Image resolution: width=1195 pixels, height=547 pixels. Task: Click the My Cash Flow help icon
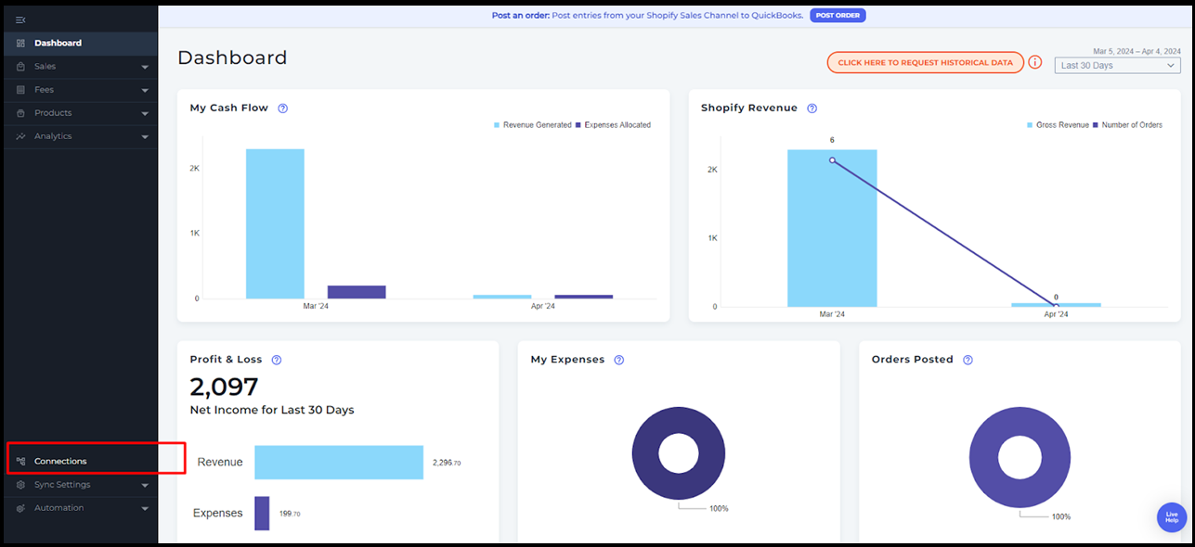click(x=283, y=108)
